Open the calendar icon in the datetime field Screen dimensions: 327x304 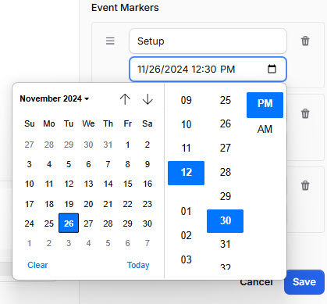click(x=272, y=69)
